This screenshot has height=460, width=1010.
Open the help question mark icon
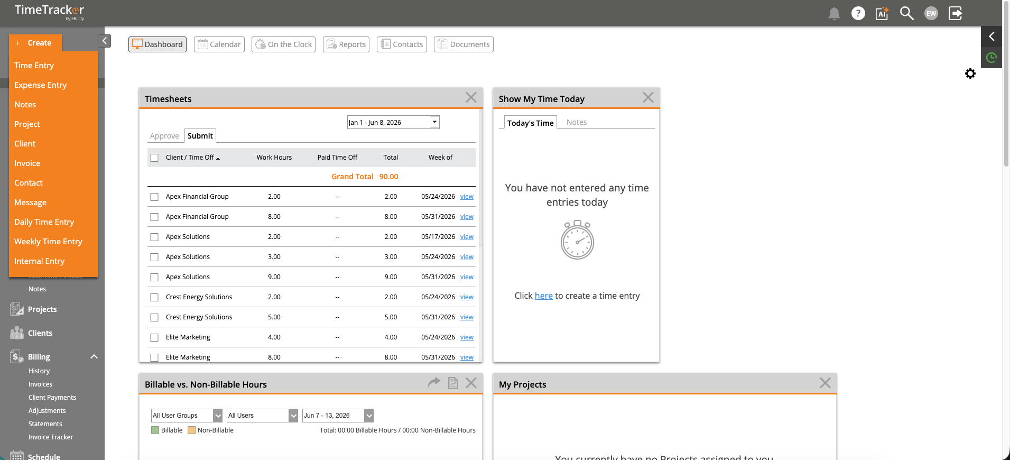858,13
